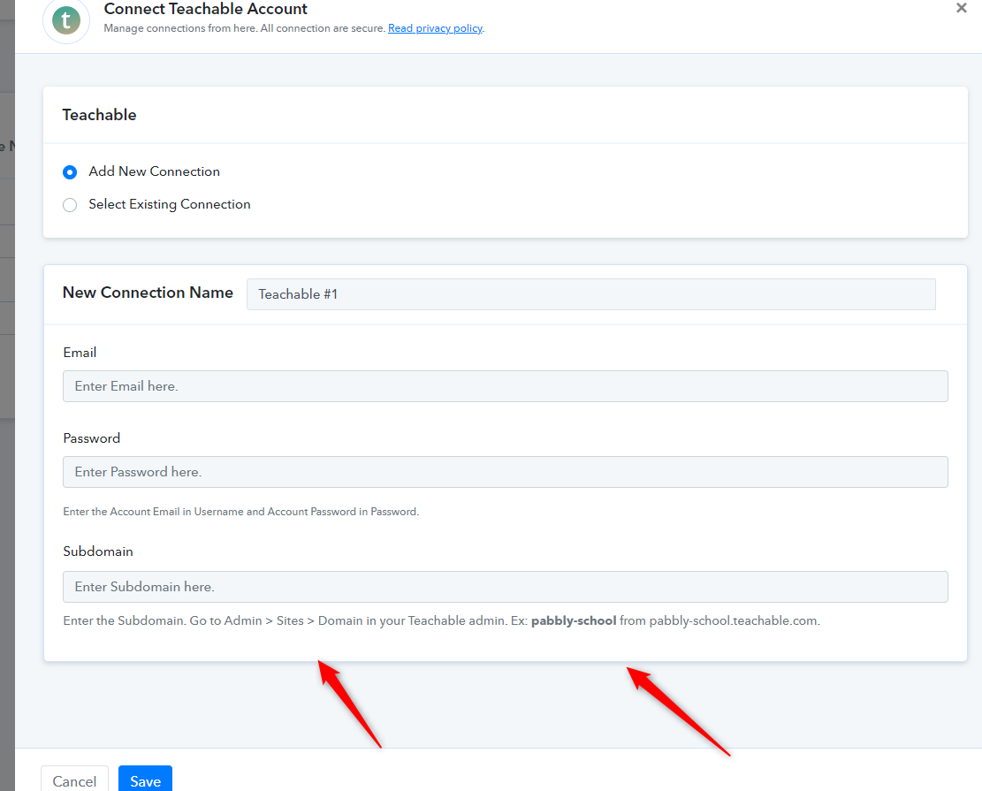982x791 pixels.
Task: Click the Account Email in Username hint
Action: tap(241, 512)
